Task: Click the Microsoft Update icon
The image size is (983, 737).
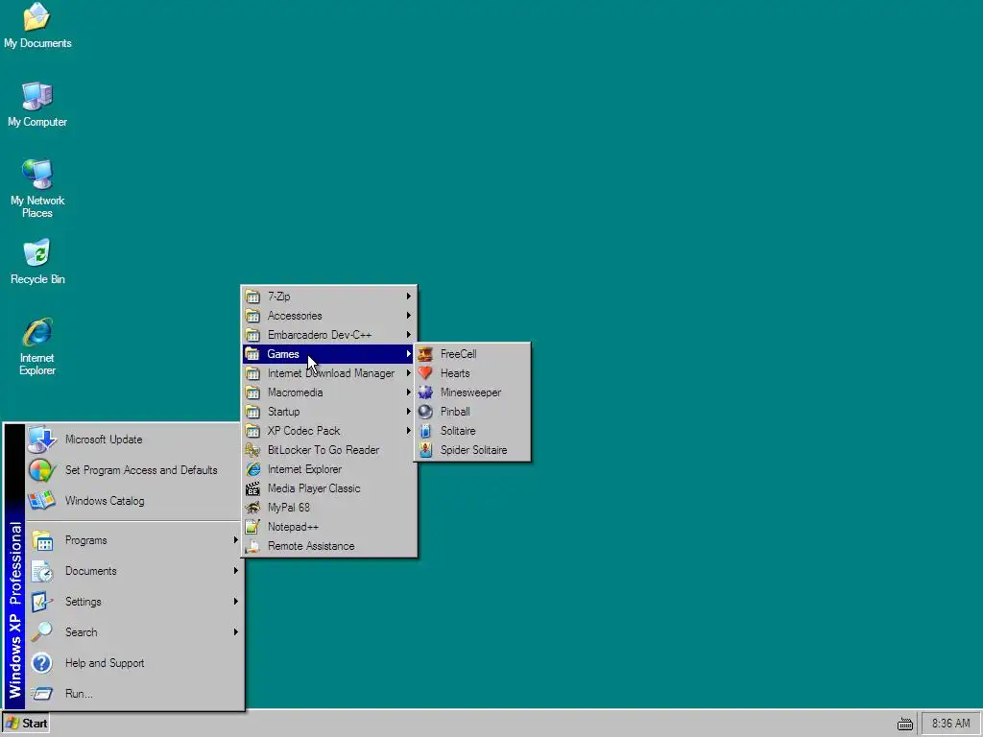Action: (x=42, y=440)
